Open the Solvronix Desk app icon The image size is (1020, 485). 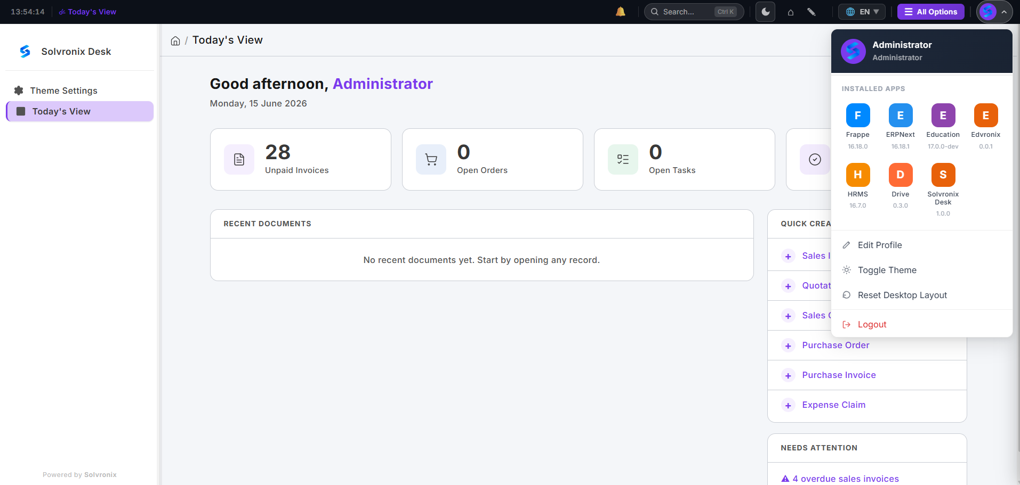click(x=943, y=175)
